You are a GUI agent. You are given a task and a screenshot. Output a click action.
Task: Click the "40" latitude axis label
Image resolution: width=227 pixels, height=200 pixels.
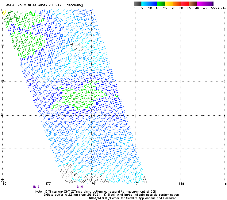coord(2,10)
